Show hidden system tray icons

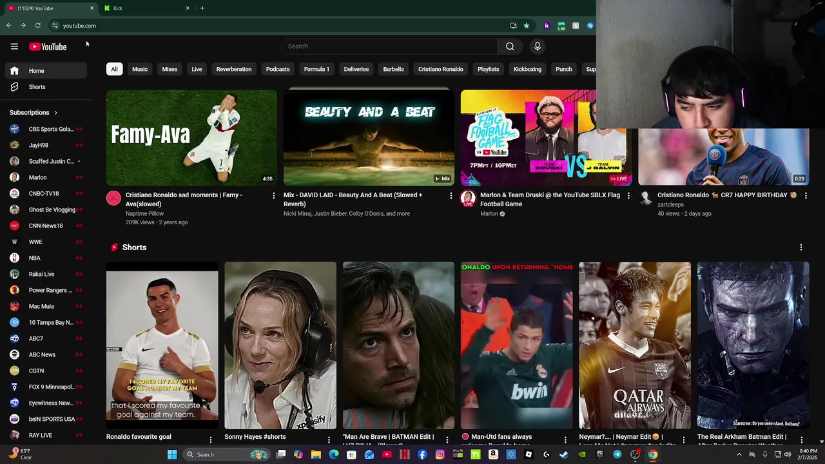click(739, 454)
